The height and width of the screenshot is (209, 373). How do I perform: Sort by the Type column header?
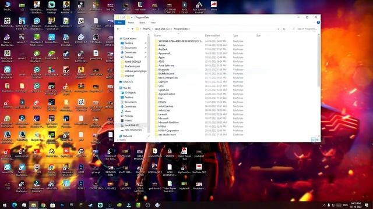(235, 35)
